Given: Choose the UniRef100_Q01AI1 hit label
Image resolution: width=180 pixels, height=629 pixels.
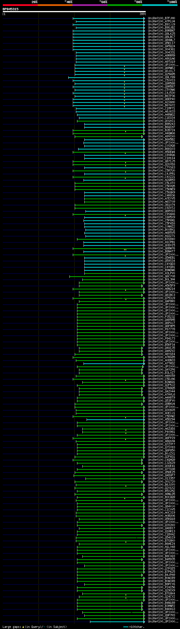Looking at the screenshot, I should tap(161, 121).
